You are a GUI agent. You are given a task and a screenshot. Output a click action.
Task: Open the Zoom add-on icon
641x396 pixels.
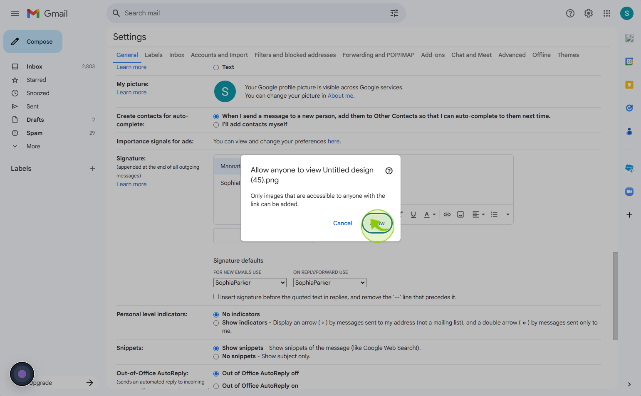point(629,192)
